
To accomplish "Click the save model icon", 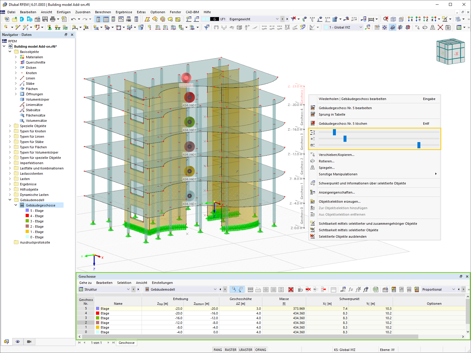I will 45,19.
